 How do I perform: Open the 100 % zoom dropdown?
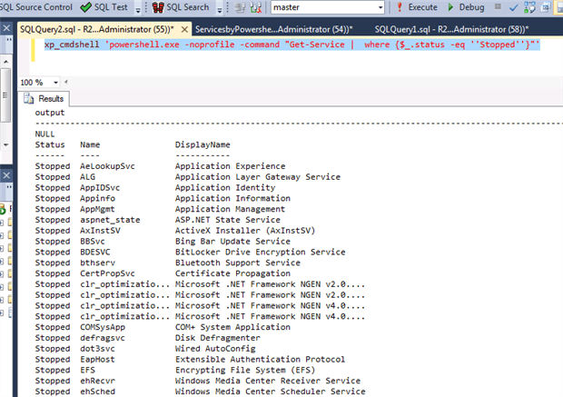tap(55, 83)
